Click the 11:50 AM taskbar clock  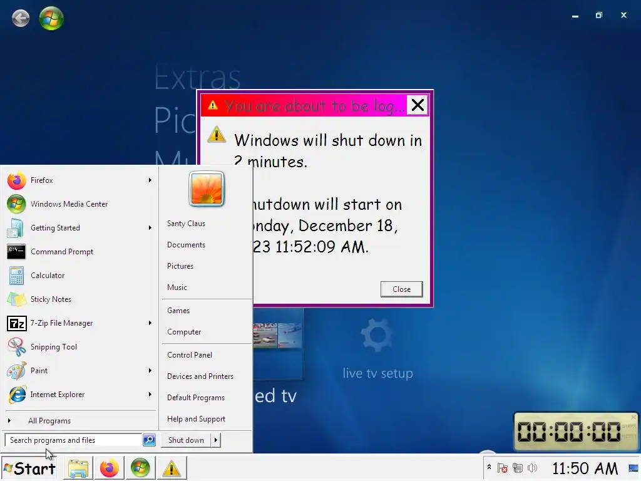585,468
